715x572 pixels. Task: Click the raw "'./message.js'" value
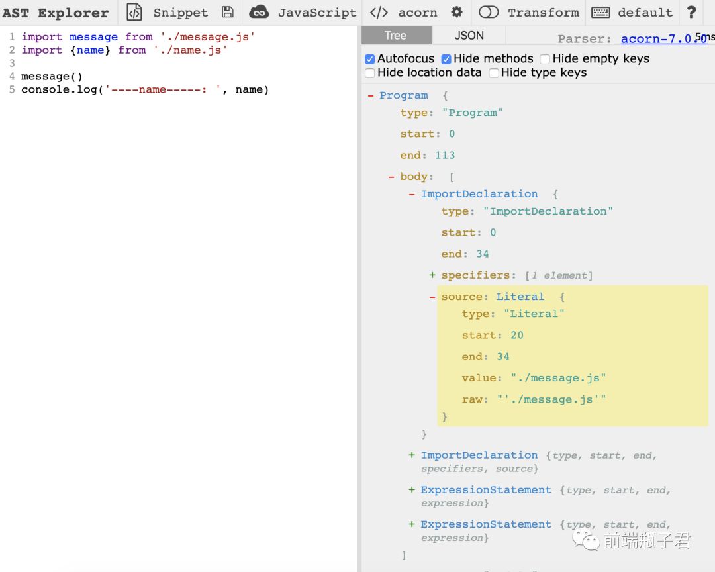pos(551,399)
